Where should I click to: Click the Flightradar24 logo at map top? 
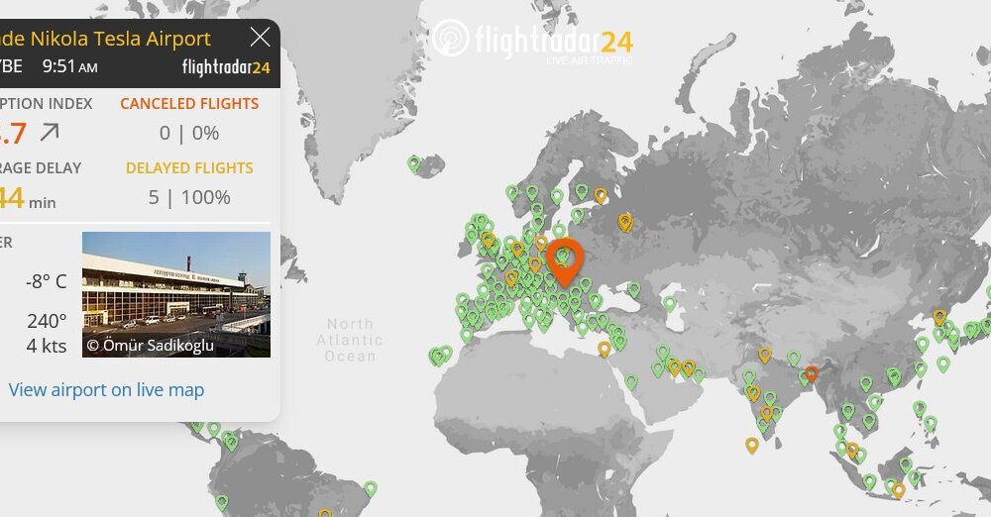532,42
